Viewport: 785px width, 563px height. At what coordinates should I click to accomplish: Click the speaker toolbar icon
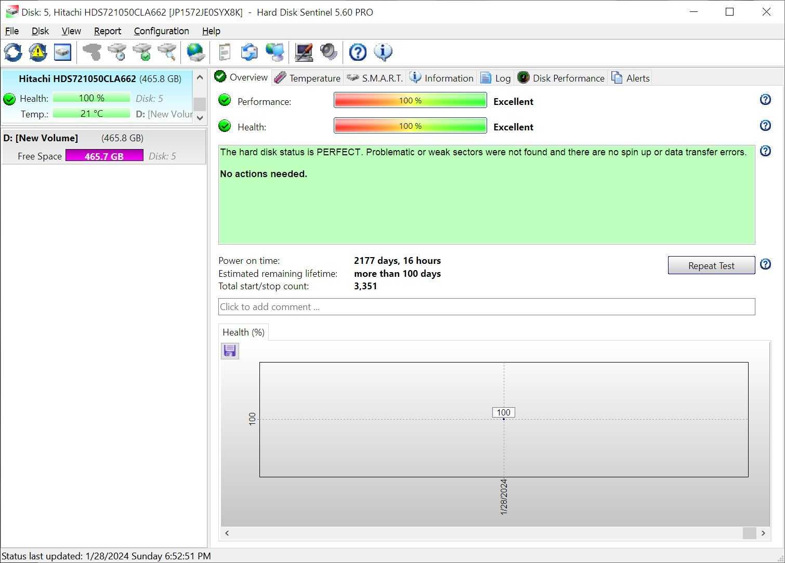pyautogui.click(x=329, y=52)
